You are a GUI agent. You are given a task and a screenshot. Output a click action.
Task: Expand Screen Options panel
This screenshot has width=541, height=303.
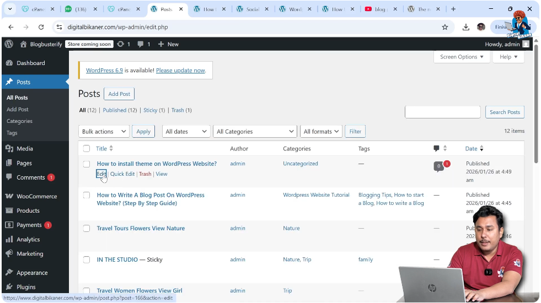462,57
